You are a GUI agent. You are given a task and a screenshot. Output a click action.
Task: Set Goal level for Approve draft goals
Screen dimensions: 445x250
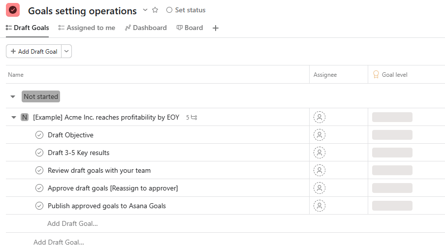(x=392, y=188)
